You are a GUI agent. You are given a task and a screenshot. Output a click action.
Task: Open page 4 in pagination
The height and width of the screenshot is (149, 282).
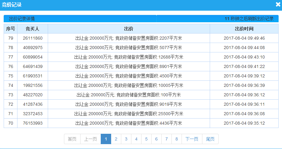point(136,139)
